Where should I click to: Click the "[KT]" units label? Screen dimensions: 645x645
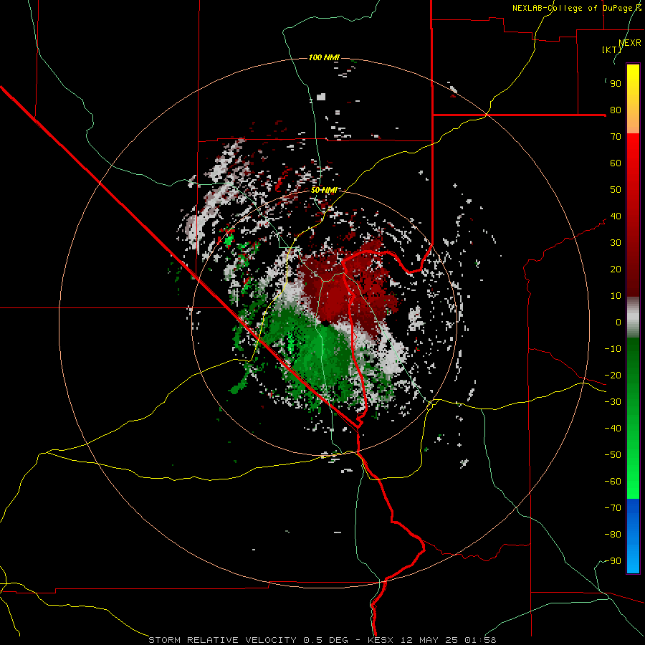tap(611, 49)
